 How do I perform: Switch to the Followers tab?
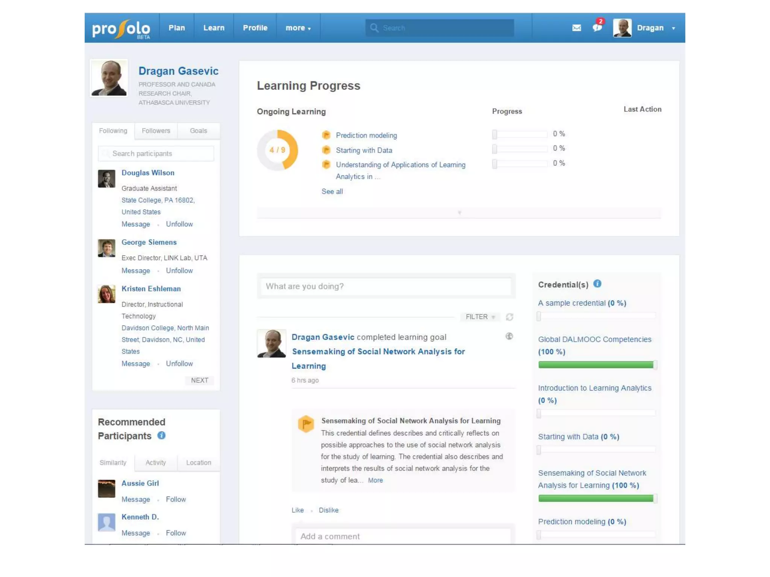156,131
